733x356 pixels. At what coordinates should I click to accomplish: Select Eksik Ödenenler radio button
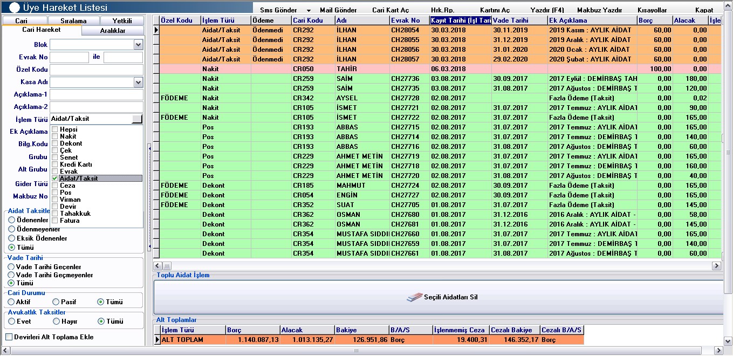(x=11, y=238)
